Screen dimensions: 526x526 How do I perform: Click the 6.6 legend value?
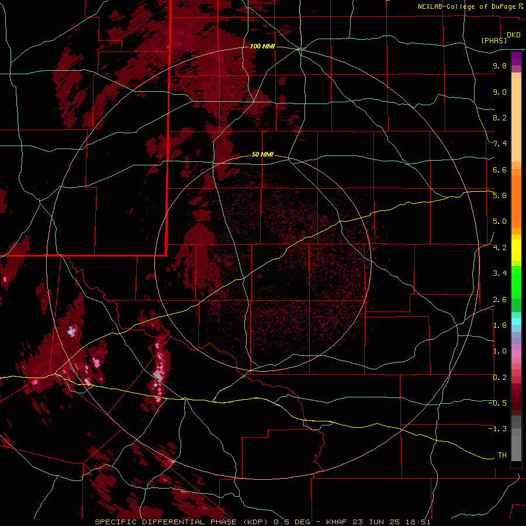click(500, 169)
